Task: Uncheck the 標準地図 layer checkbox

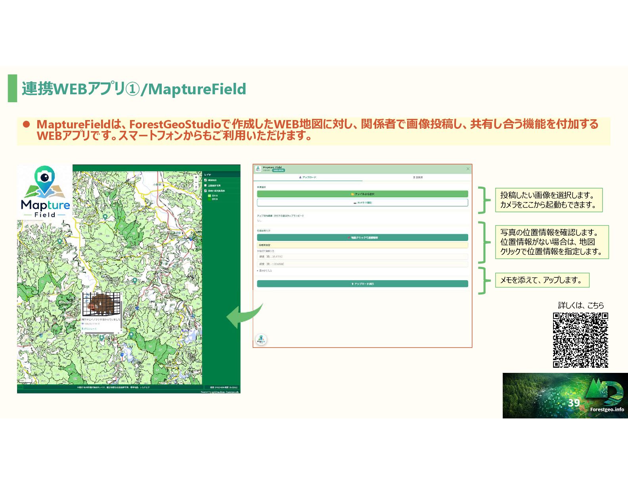Action: click(x=205, y=180)
